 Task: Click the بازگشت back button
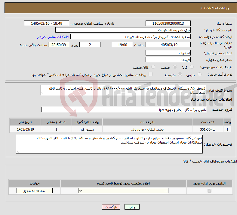111,207
